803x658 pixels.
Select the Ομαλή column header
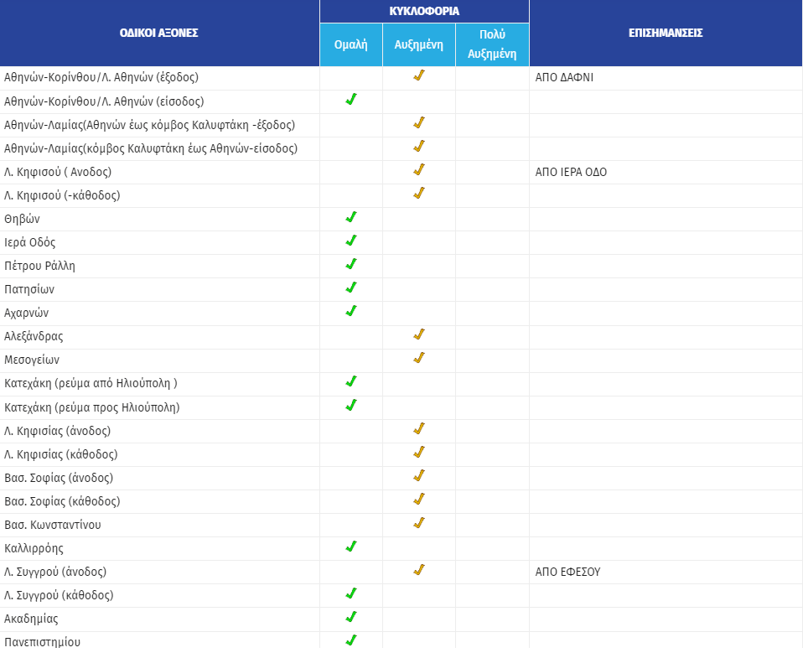point(351,44)
